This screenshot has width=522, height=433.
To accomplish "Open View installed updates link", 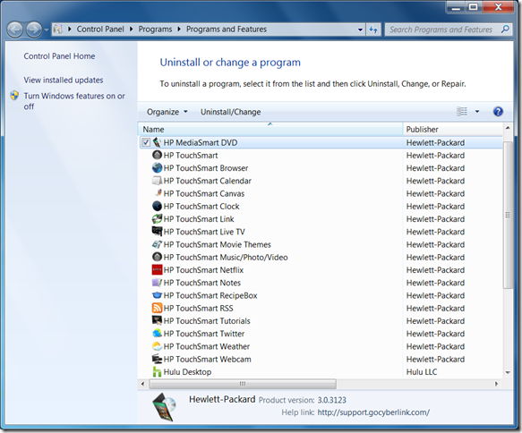I will tap(64, 81).
